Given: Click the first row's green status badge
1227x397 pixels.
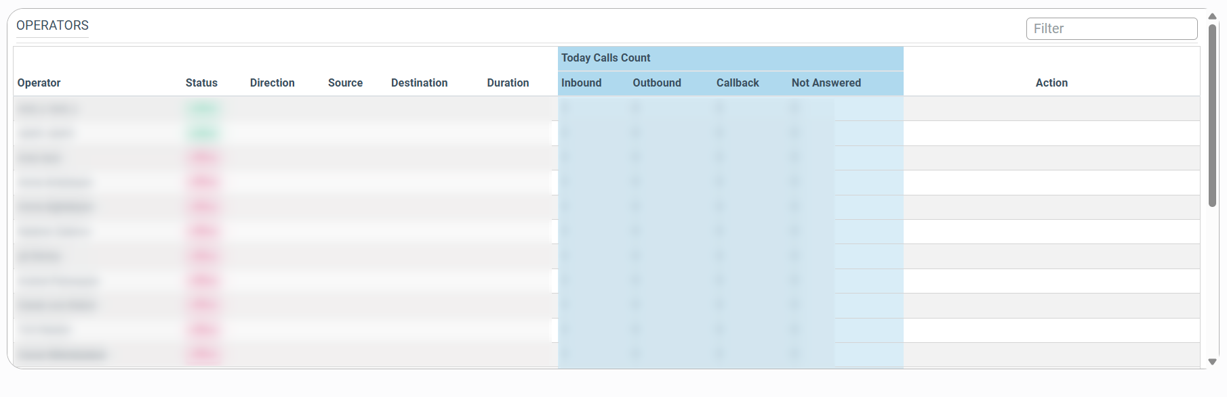Looking at the screenshot, I should click(203, 108).
